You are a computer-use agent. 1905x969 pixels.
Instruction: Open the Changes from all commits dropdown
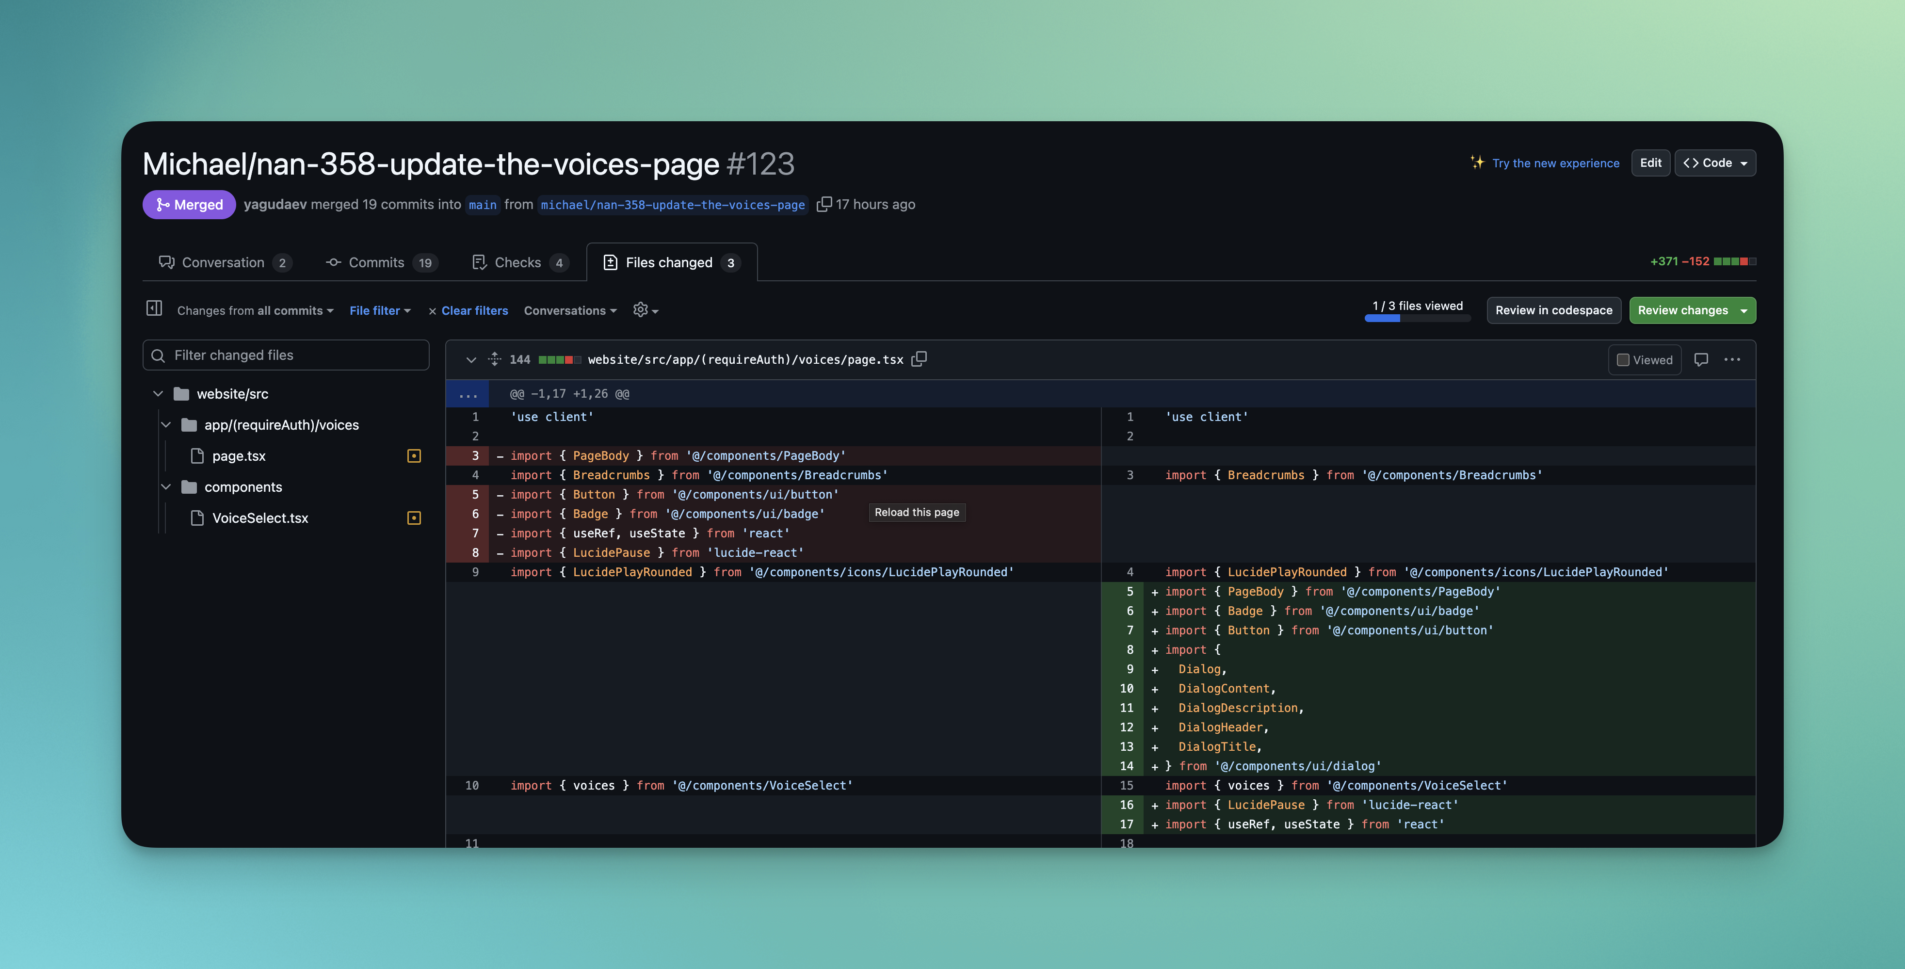point(254,310)
